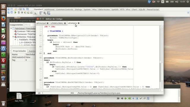This screenshot has height=107, width=190.
Task: Click the DBNavigator First record button
Action: [x=118, y=98]
